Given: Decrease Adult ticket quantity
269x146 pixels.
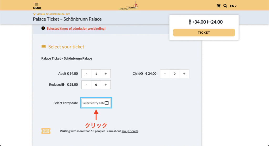Looking at the screenshot, I should click(x=86, y=74).
